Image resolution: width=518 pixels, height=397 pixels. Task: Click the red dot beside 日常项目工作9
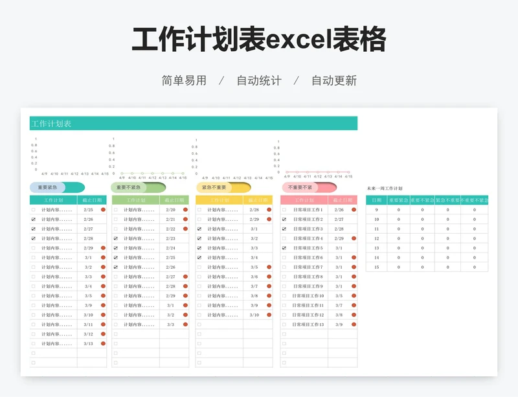pos(354,286)
